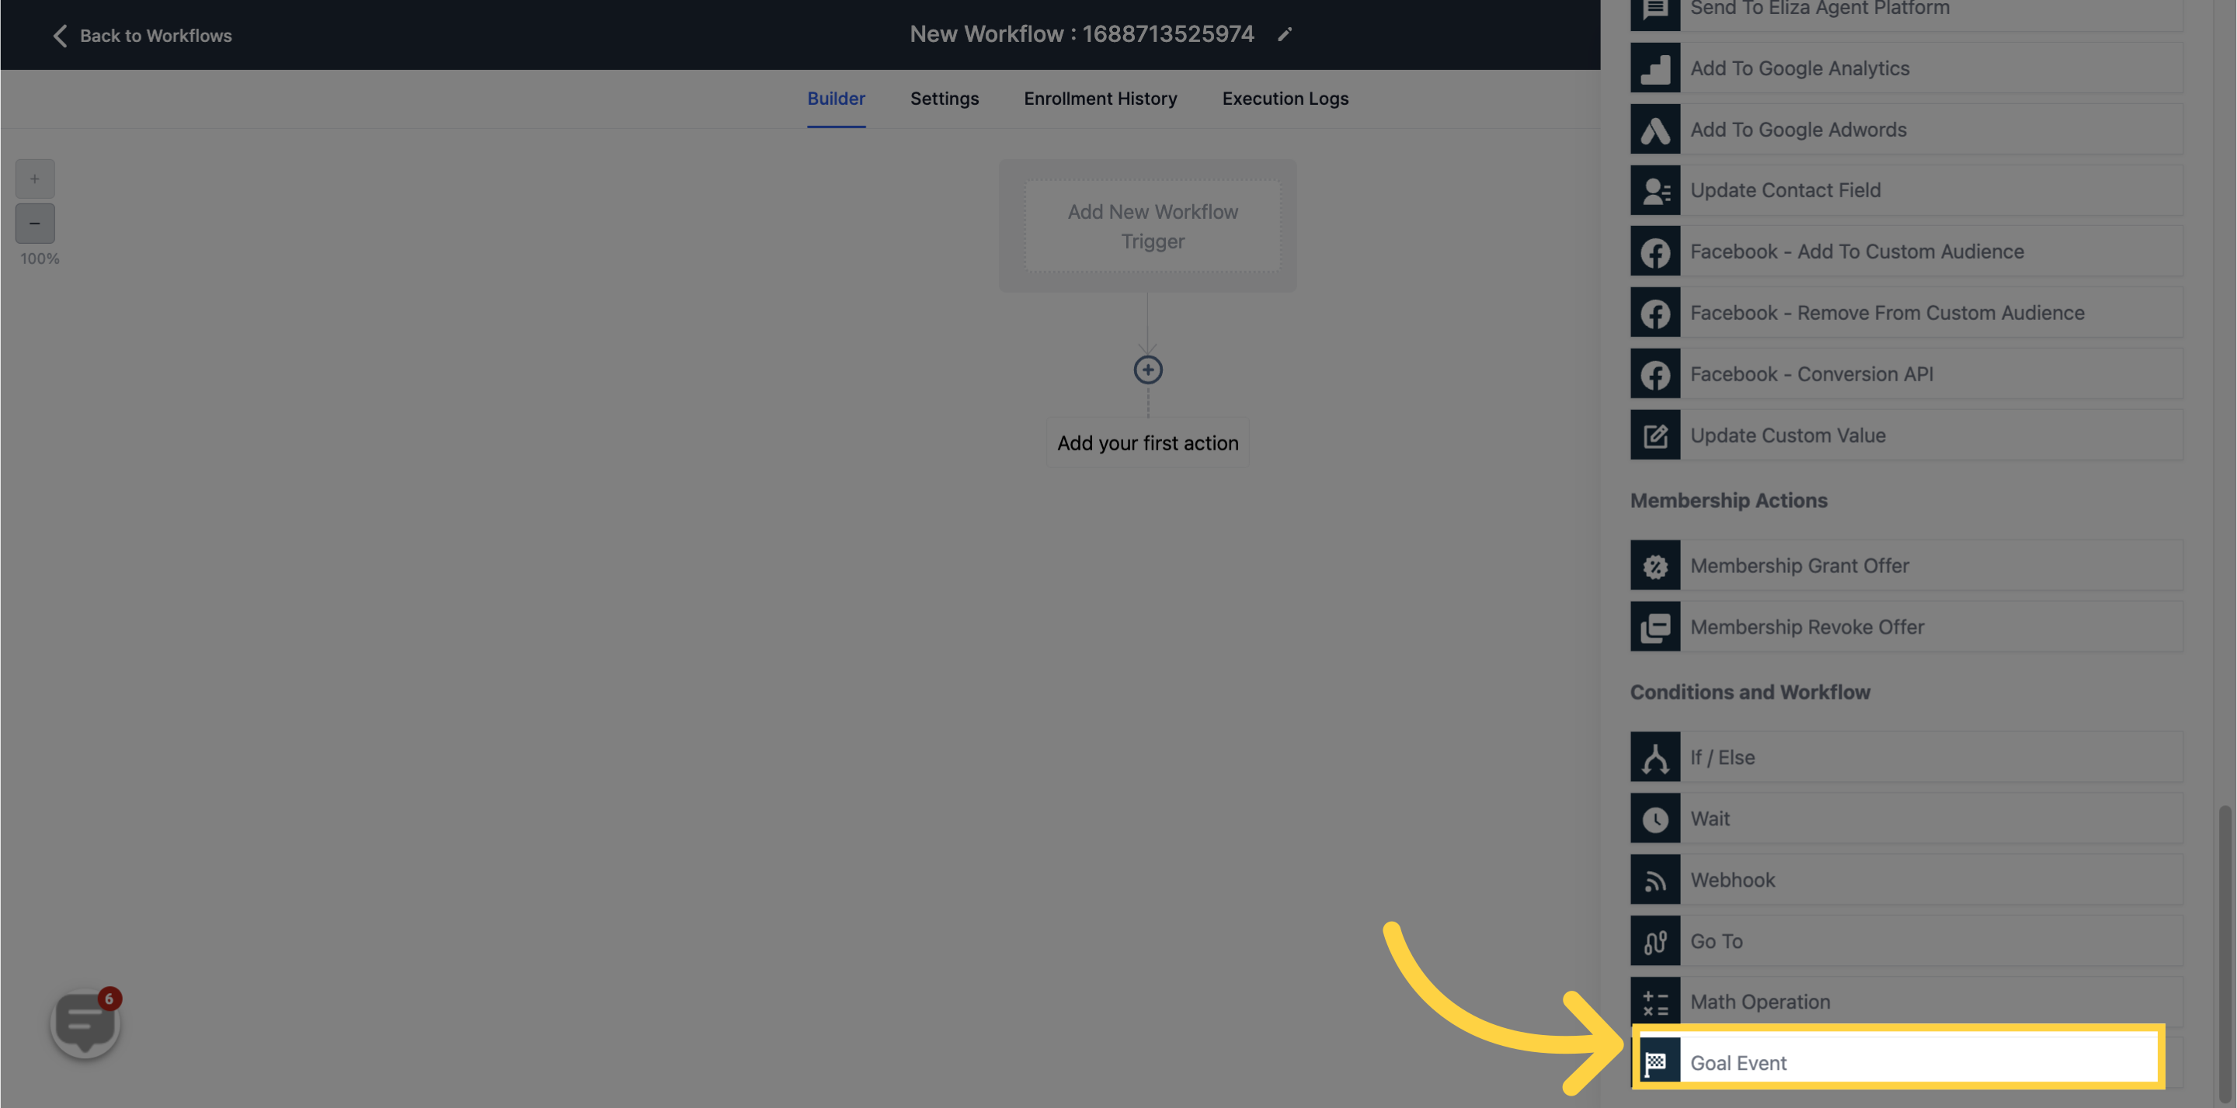Select the Update Contact Field icon
The height and width of the screenshot is (1108, 2237).
1655,189
